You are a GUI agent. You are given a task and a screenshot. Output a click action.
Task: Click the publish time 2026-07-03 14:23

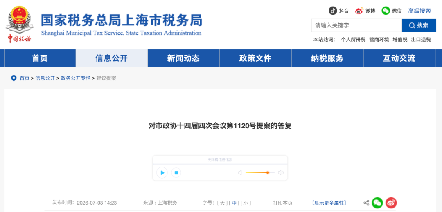coord(97,203)
